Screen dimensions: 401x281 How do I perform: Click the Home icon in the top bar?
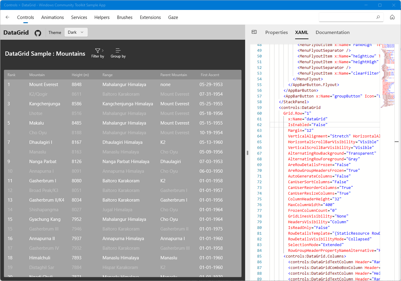point(392,17)
